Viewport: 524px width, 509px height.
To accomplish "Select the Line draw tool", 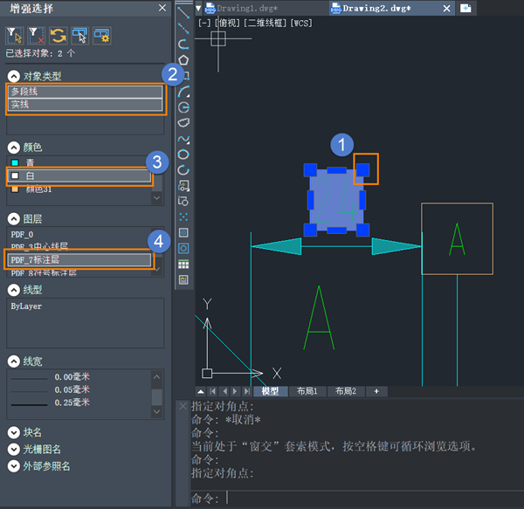I will pyautogui.click(x=183, y=12).
